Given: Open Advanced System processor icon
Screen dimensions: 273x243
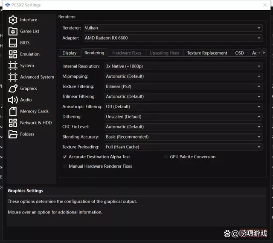Looking at the screenshot, I should point(13,77).
